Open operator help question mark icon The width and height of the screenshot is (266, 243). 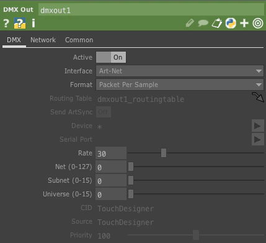point(6,23)
